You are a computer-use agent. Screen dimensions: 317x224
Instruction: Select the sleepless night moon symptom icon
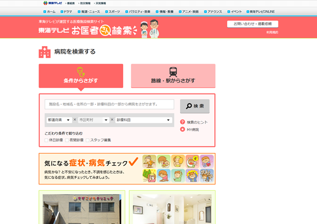(x=192, y=162)
